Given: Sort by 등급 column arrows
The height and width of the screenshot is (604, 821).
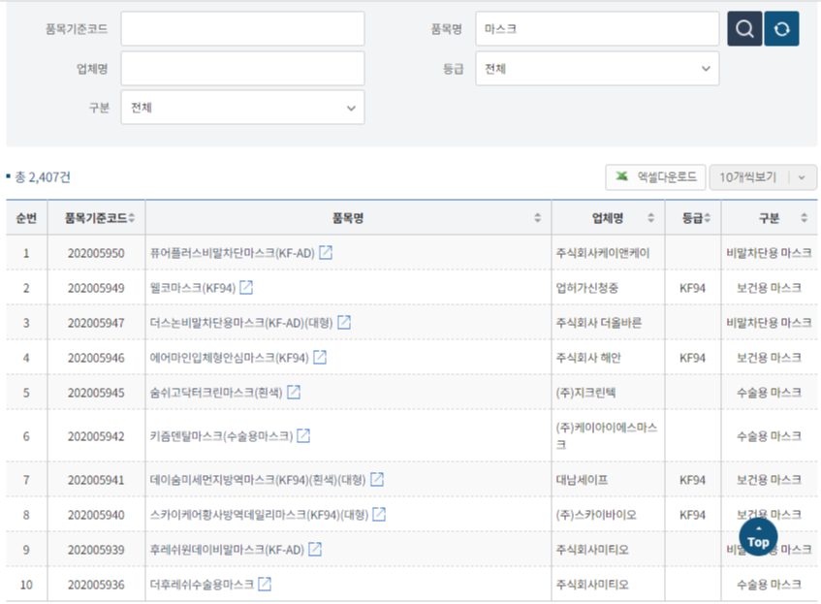Looking at the screenshot, I should [708, 218].
